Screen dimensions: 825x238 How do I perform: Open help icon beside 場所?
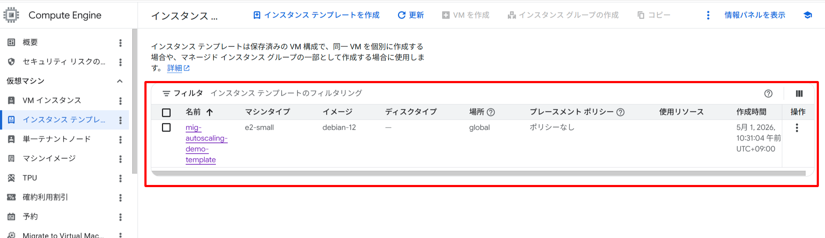pyautogui.click(x=491, y=112)
